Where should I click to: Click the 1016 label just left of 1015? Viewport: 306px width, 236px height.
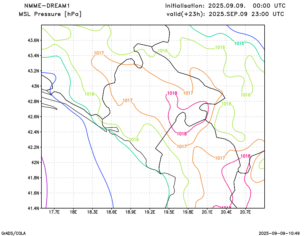point(220,47)
